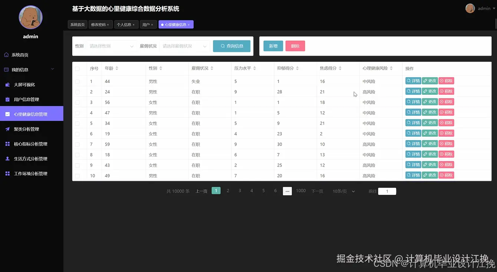
Task: Sort table by 压力水平 column
Action: (x=254, y=69)
